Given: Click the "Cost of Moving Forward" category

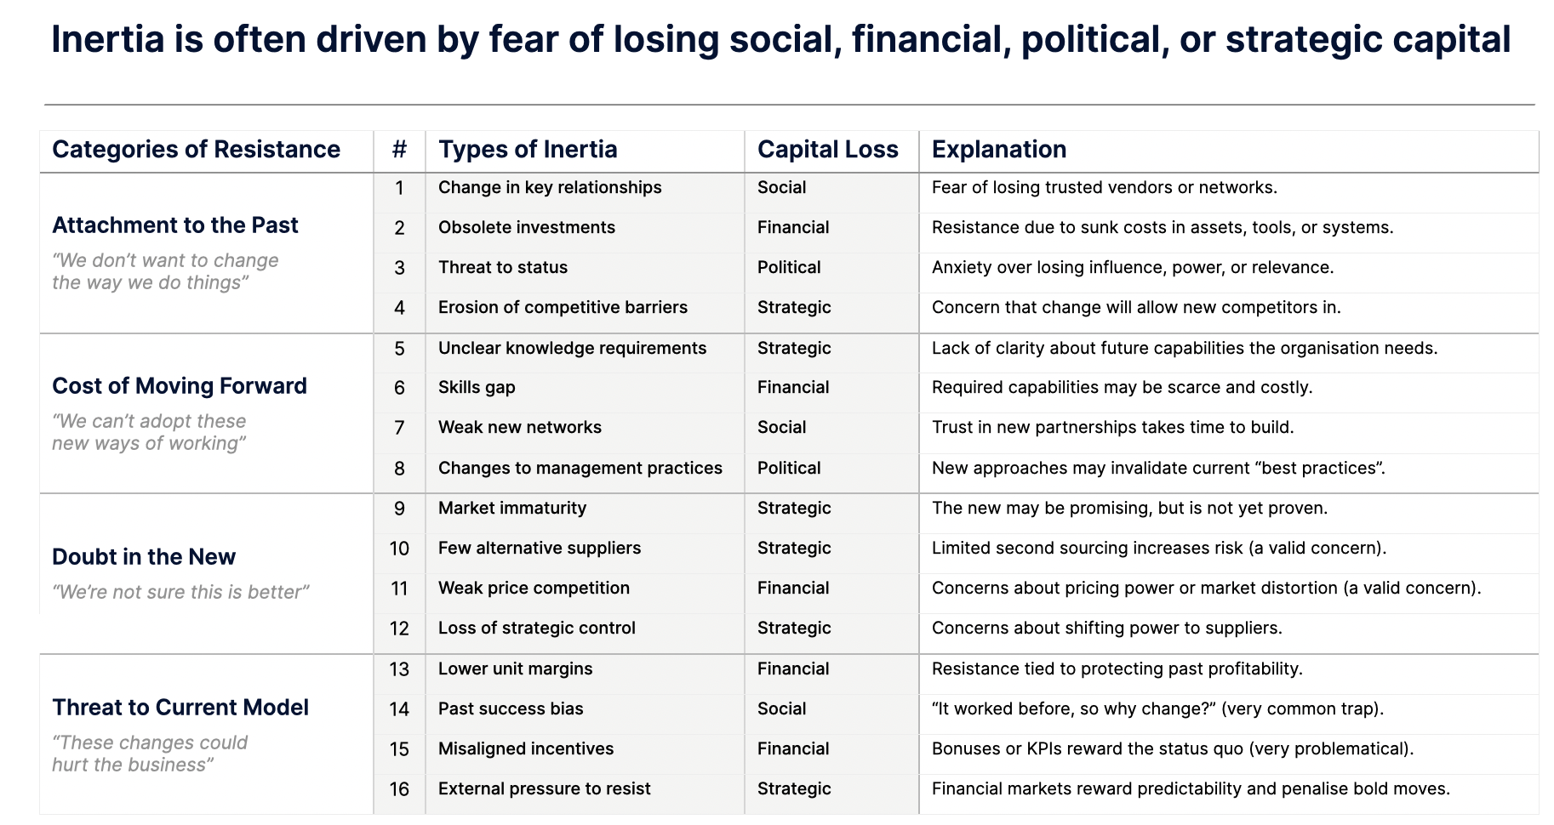Looking at the screenshot, I should 180,386.
